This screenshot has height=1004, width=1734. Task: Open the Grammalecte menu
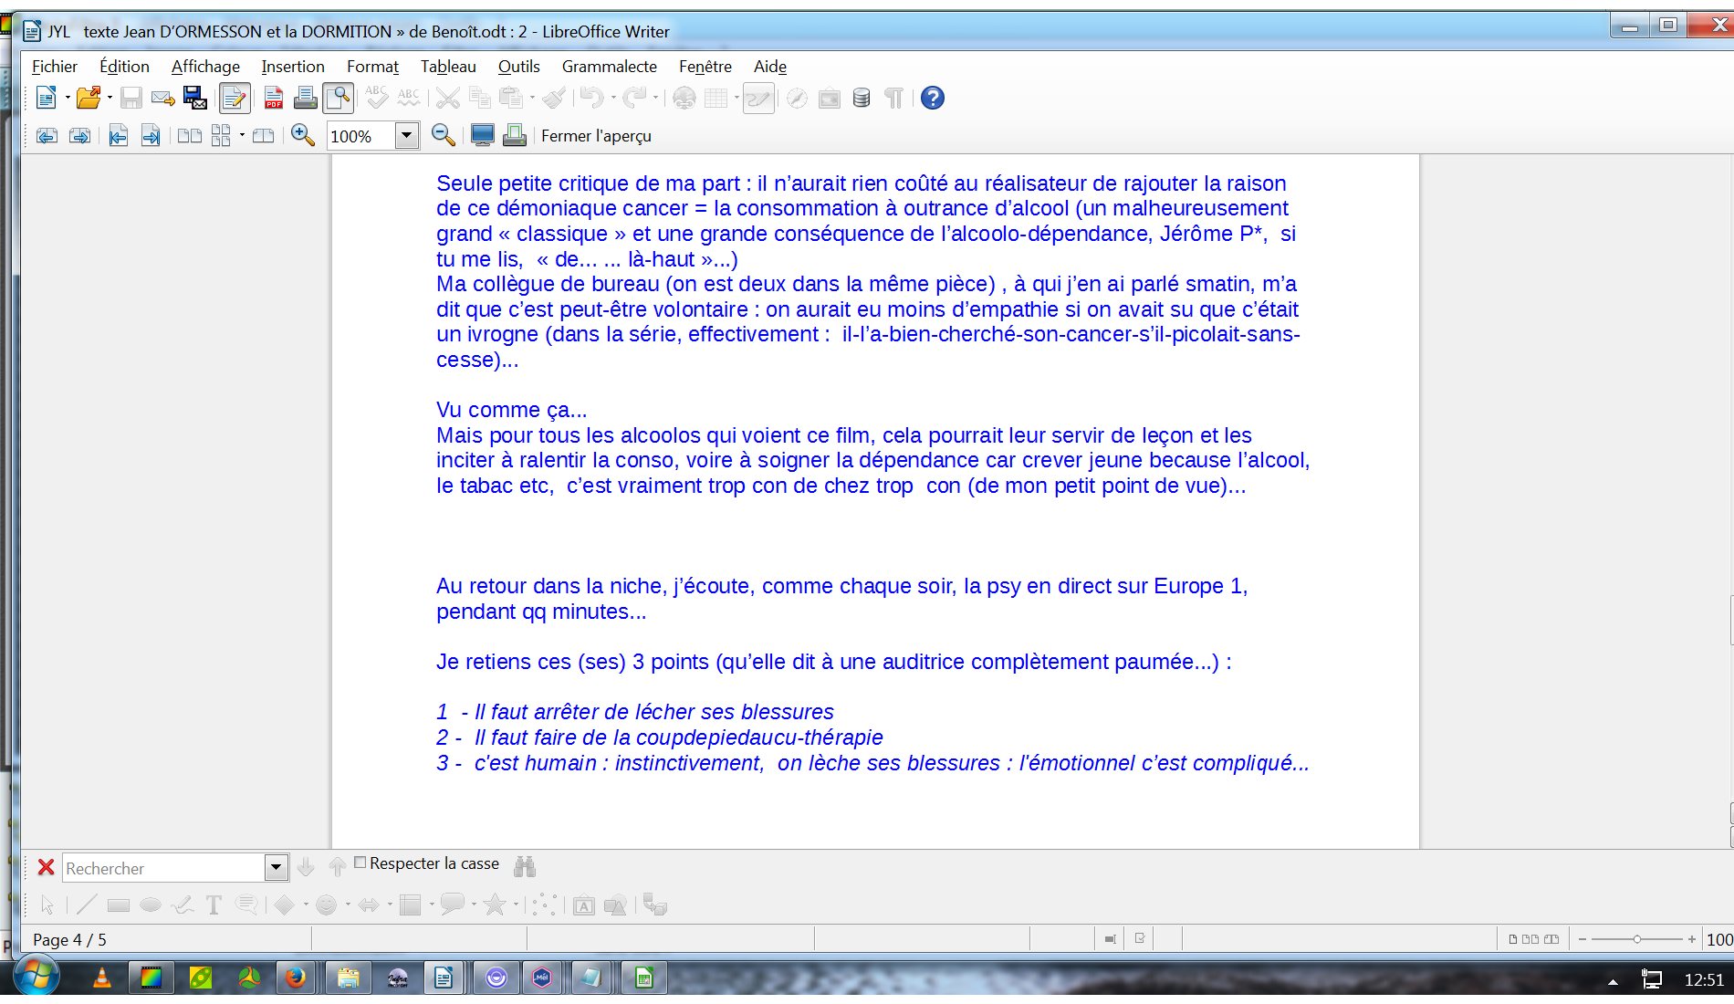[x=610, y=67]
